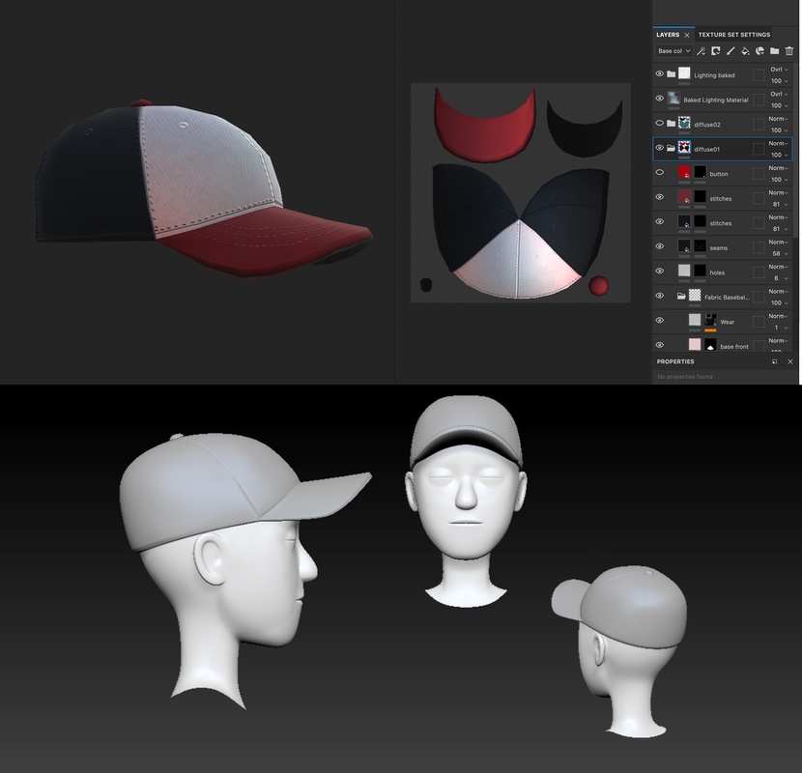
Task: Select the Fabric Baseball folder name
Action: (727, 298)
